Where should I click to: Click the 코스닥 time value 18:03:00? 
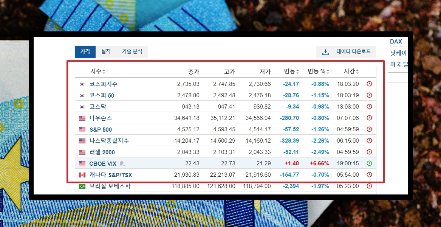348,107
